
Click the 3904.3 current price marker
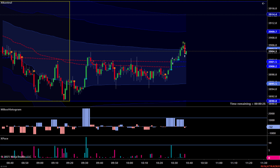(x=273, y=51)
